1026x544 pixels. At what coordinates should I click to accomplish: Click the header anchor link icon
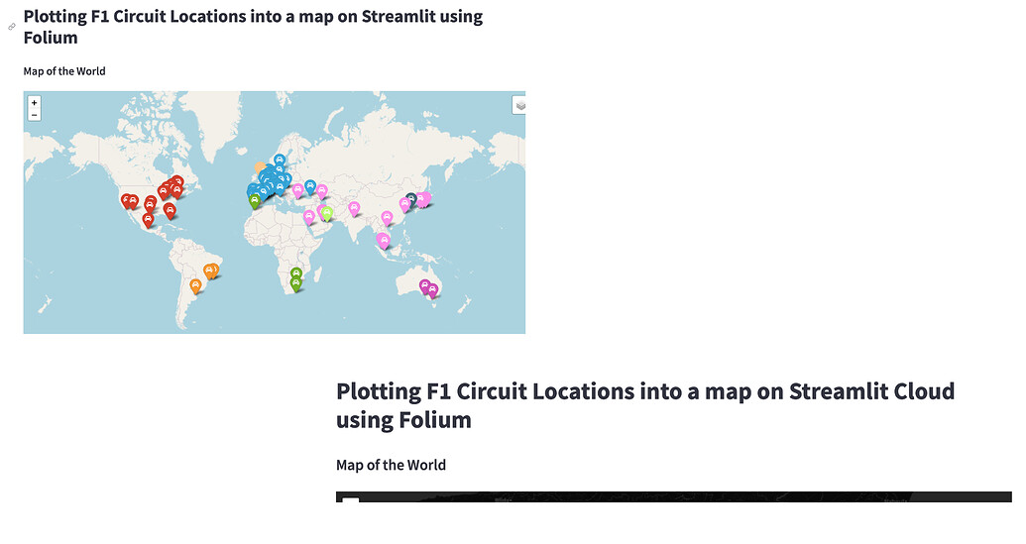coord(12,27)
